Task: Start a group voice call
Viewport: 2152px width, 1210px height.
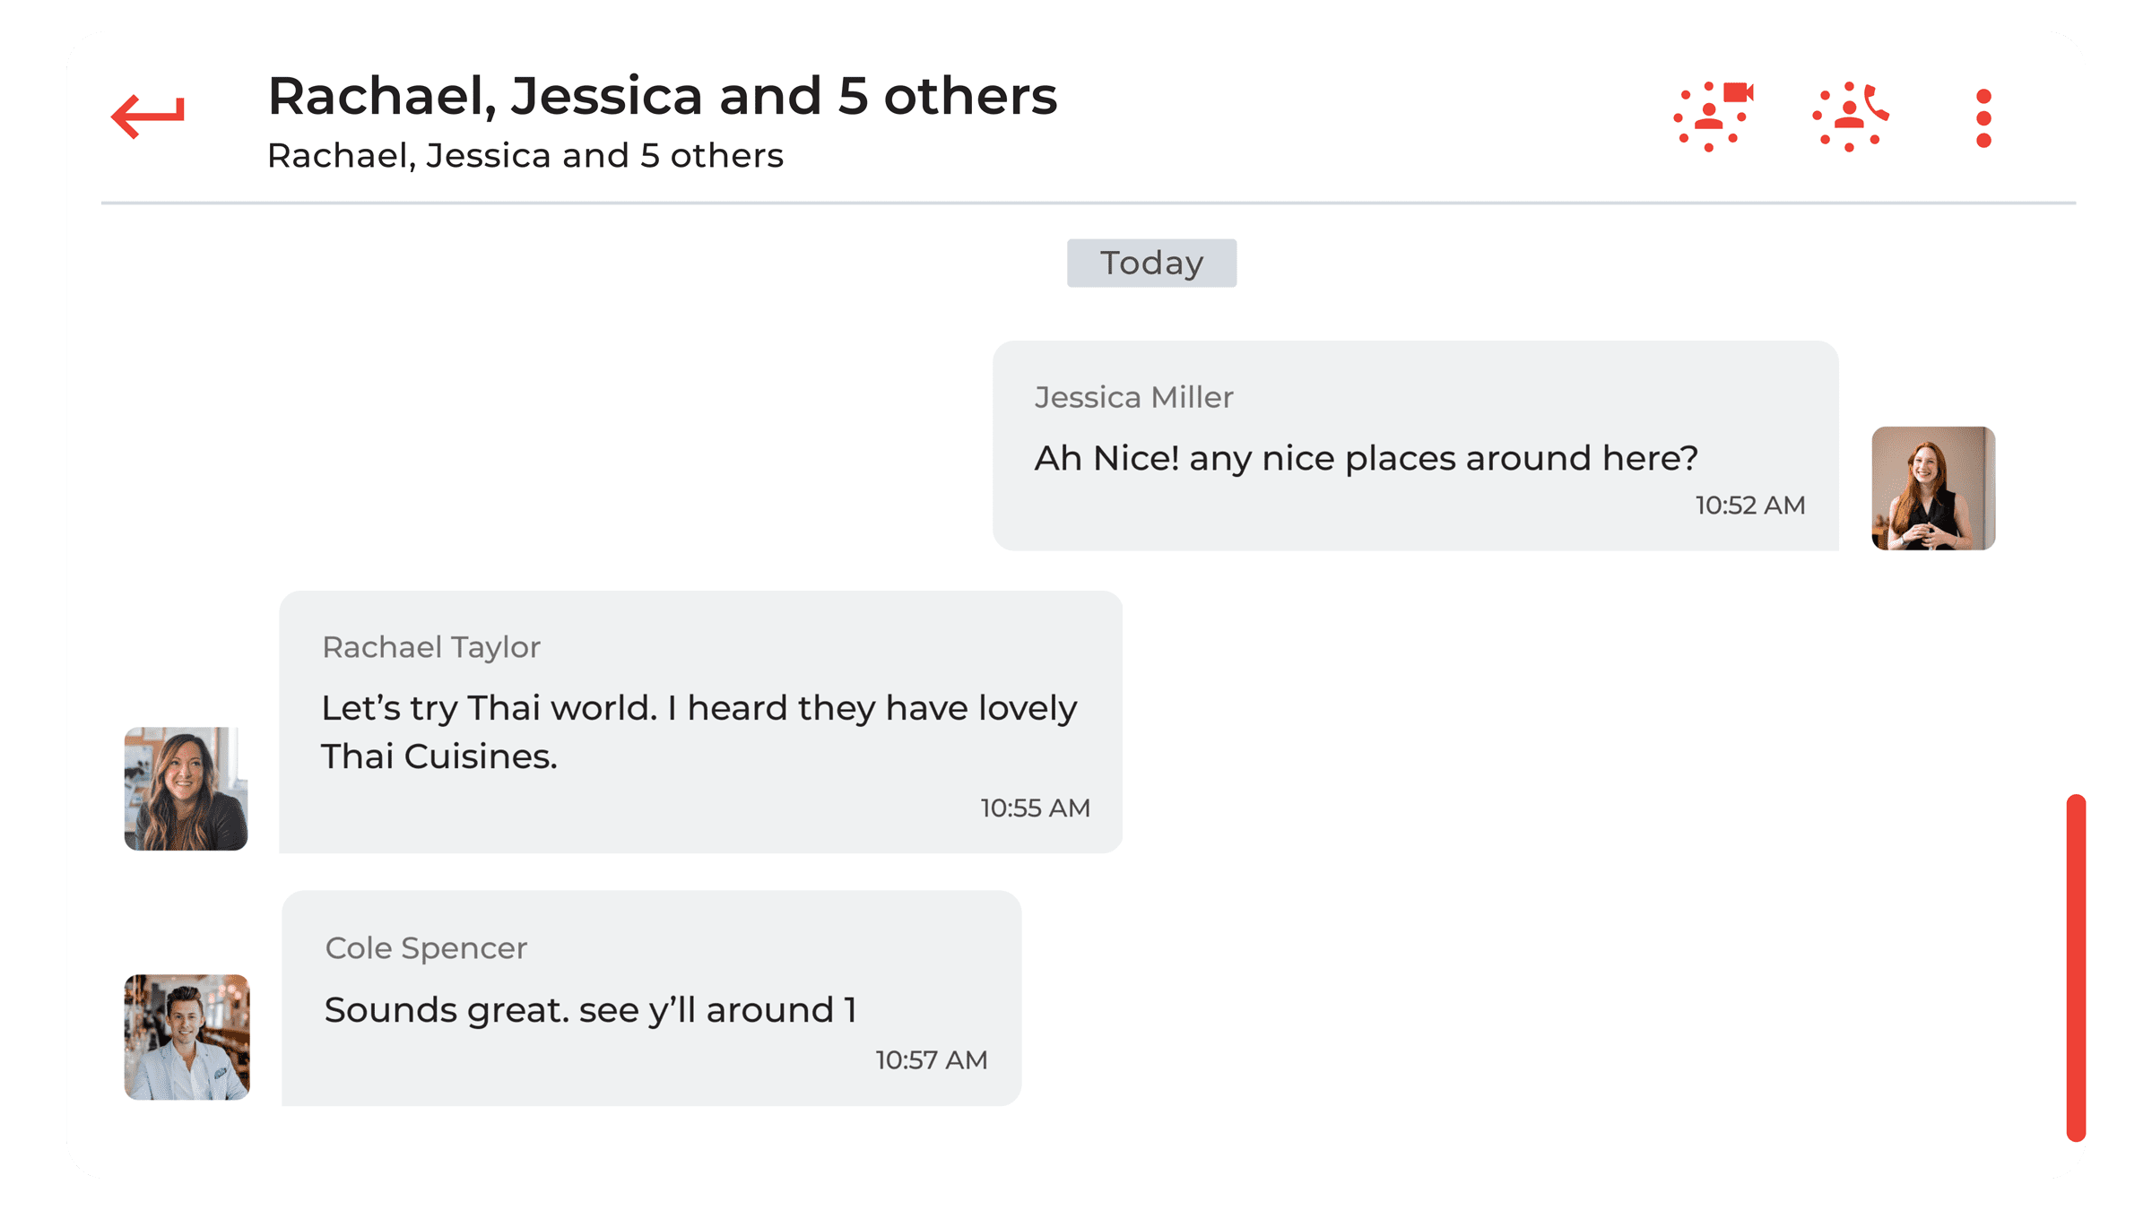Action: tap(1851, 117)
